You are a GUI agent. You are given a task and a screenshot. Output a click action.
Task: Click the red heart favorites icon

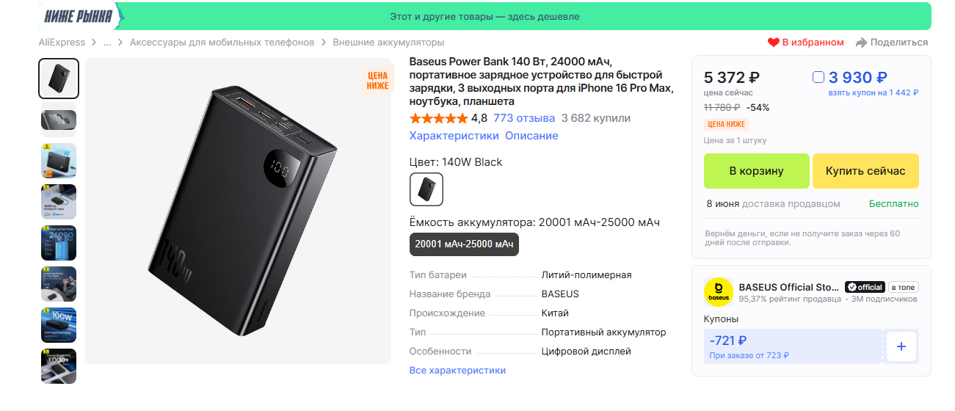click(773, 43)
